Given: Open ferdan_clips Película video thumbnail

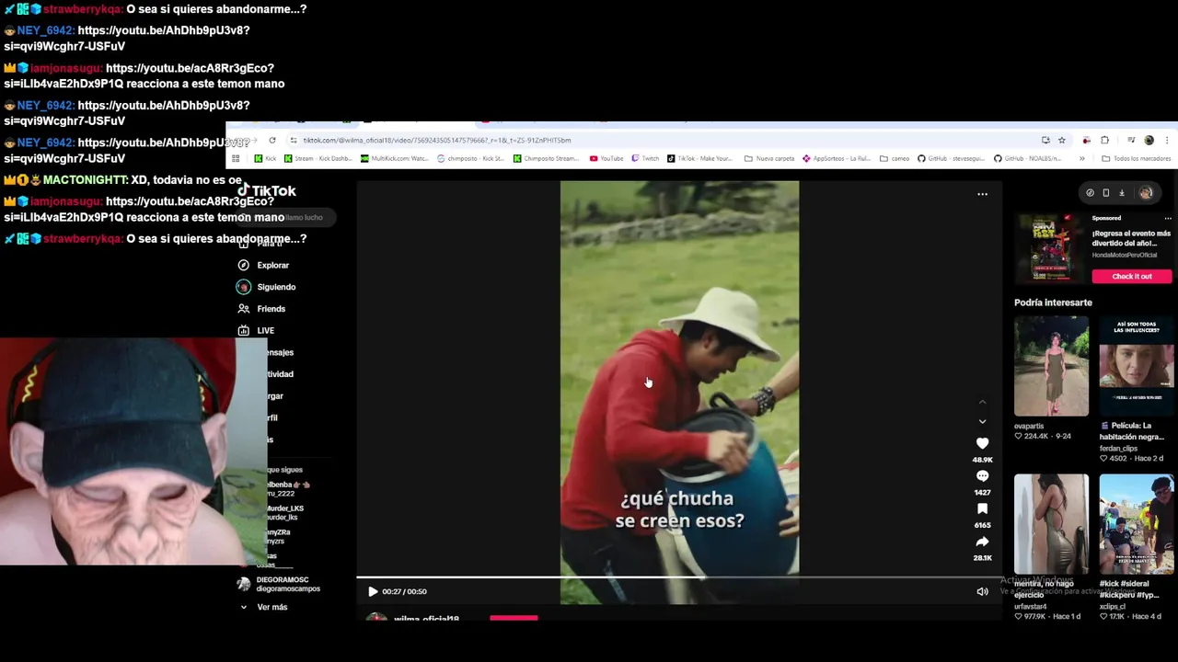Looking at the screenshot, I should [1137, 366].
